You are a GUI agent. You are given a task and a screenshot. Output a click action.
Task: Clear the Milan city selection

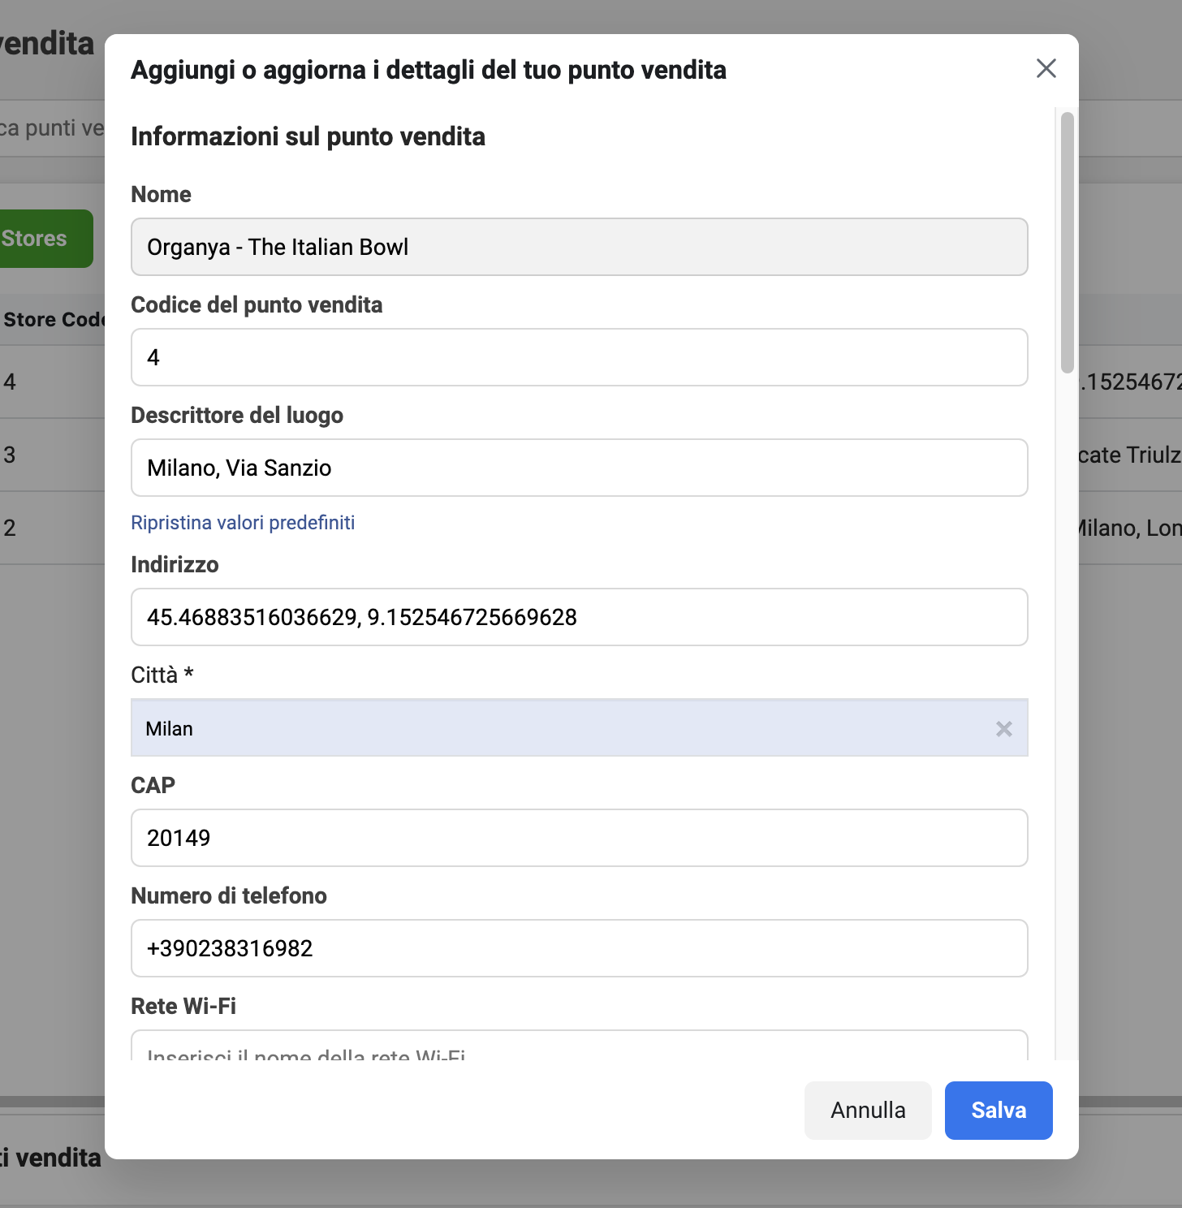click(1004, 729)
